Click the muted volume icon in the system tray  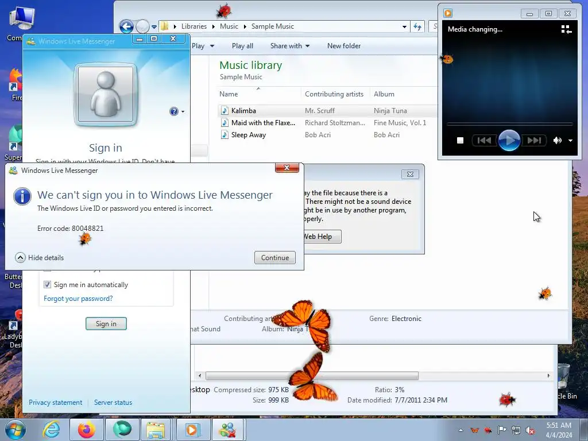coord(530,430)
